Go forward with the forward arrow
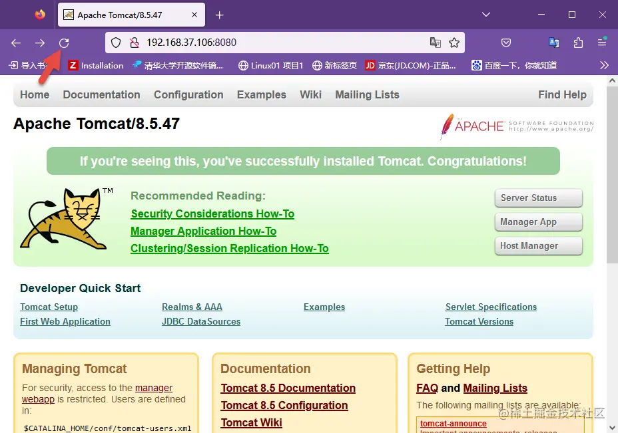This screenshot has width=618, height=433. point(40,43)
